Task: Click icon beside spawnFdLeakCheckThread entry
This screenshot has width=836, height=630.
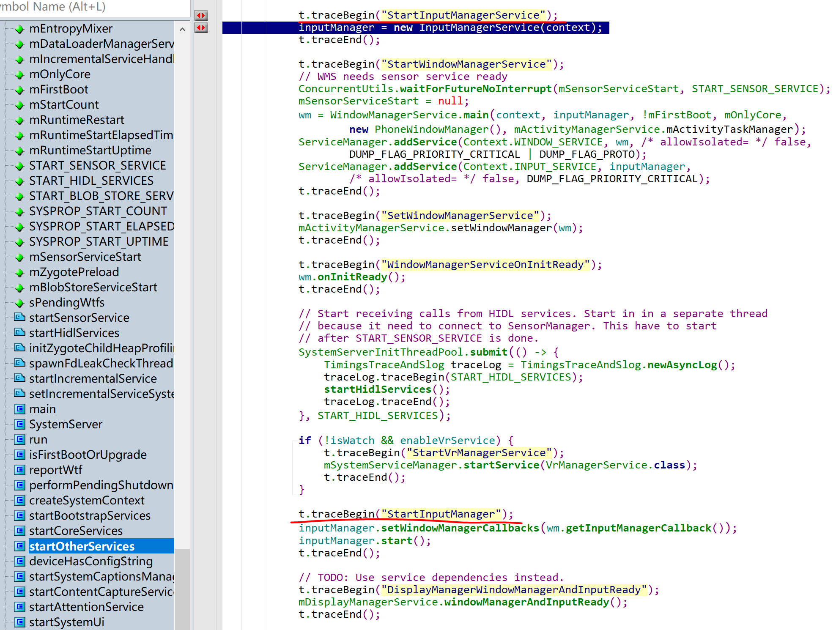Action: [x=19, y=363]
